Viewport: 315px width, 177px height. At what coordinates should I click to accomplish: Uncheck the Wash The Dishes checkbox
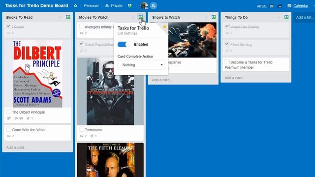227,26
